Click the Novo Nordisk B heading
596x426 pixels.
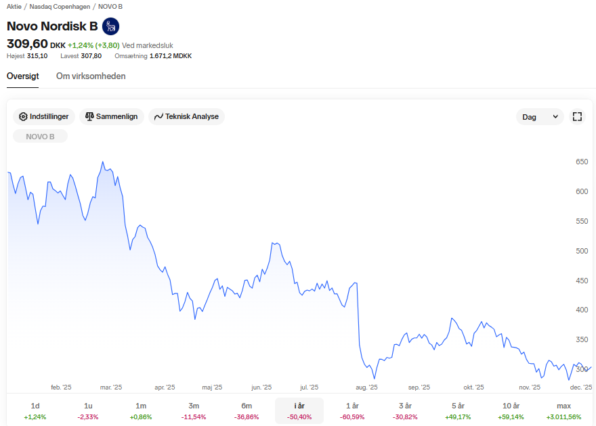(52, 26)
